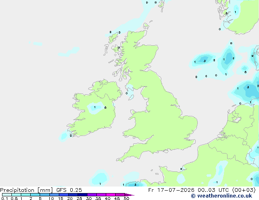
Task: Click the legend label 15
Action: [x=60, y=198]
